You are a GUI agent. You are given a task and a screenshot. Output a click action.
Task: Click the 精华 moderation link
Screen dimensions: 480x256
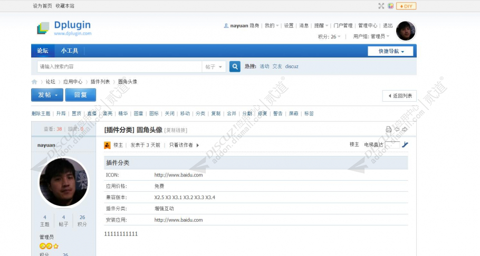click(x=123, y=113)
